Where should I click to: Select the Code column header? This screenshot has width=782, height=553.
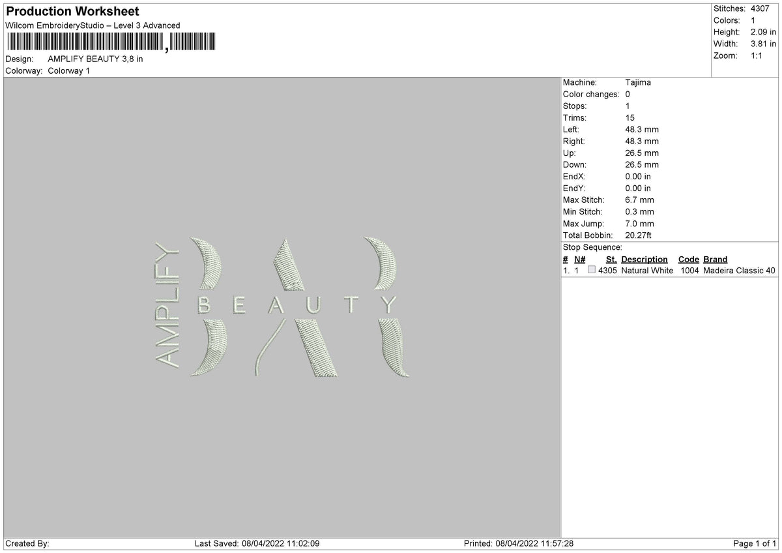click(x=689, y=259)
